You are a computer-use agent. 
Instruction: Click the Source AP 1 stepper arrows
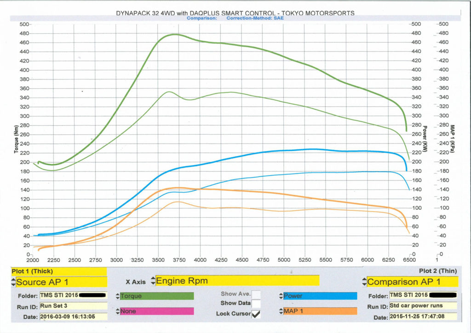[x=13, y=282]
